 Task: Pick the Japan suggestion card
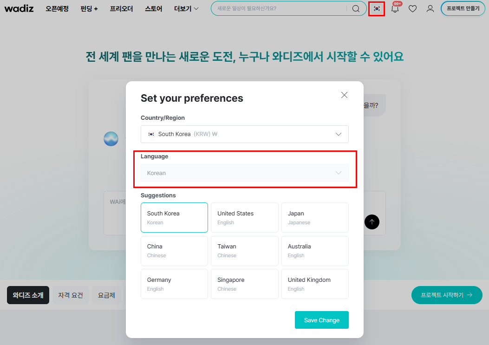[x=315, y=217]
